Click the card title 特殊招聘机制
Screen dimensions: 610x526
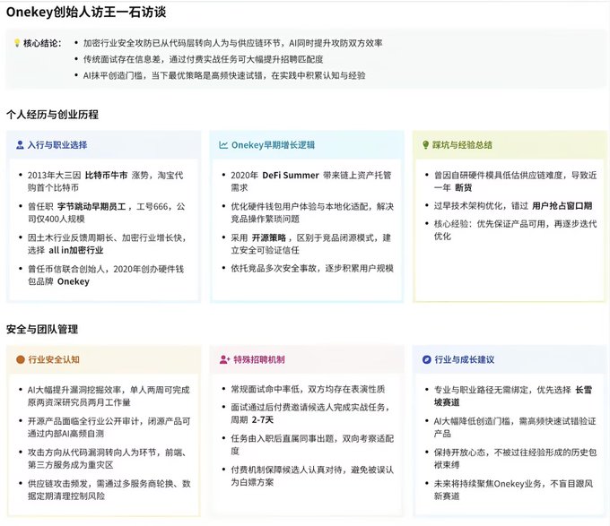[259, 359]
